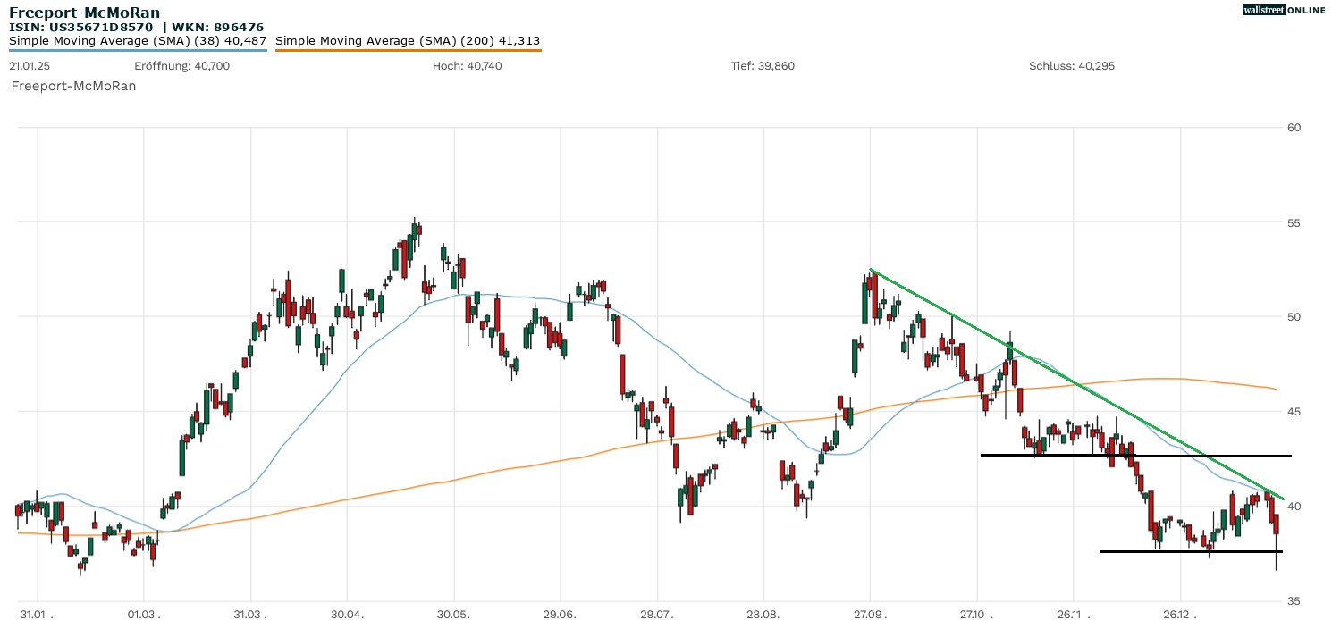Click the x-axis date 27.10.
The height and width of the screenshot is (620, 1332).
click(977, 614)
